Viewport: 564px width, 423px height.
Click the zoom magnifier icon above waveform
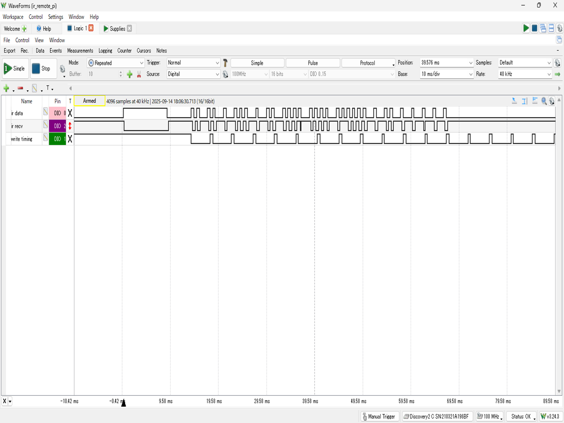[544, 101]
